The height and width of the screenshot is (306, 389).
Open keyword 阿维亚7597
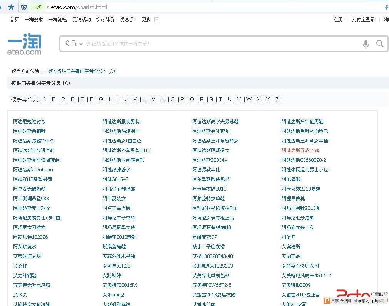tap(205, 237)
